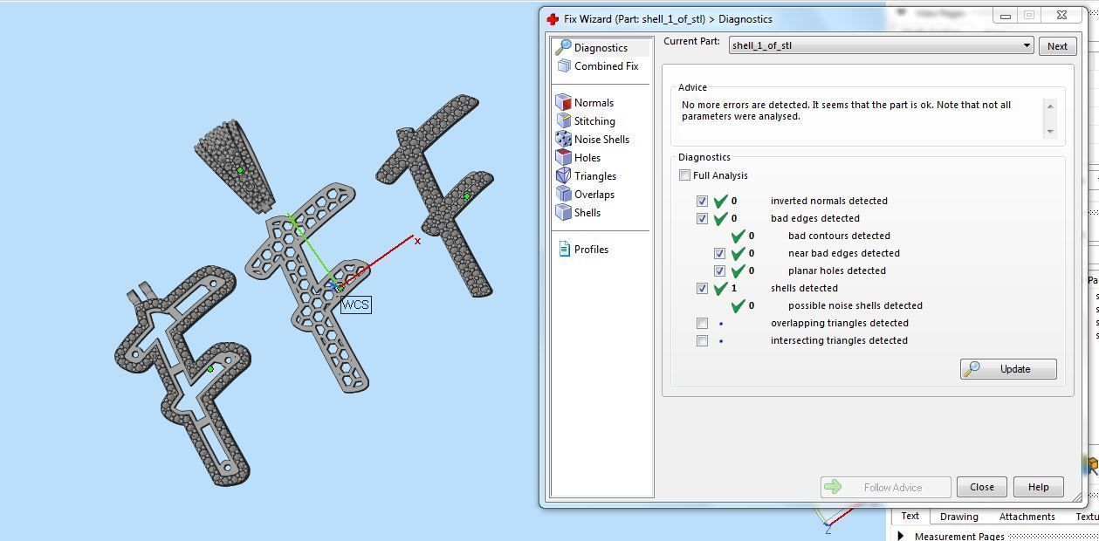Click the Help button
Image resolution: width=1099 pixels, height=541 pixels.
tap(1038, 487)
